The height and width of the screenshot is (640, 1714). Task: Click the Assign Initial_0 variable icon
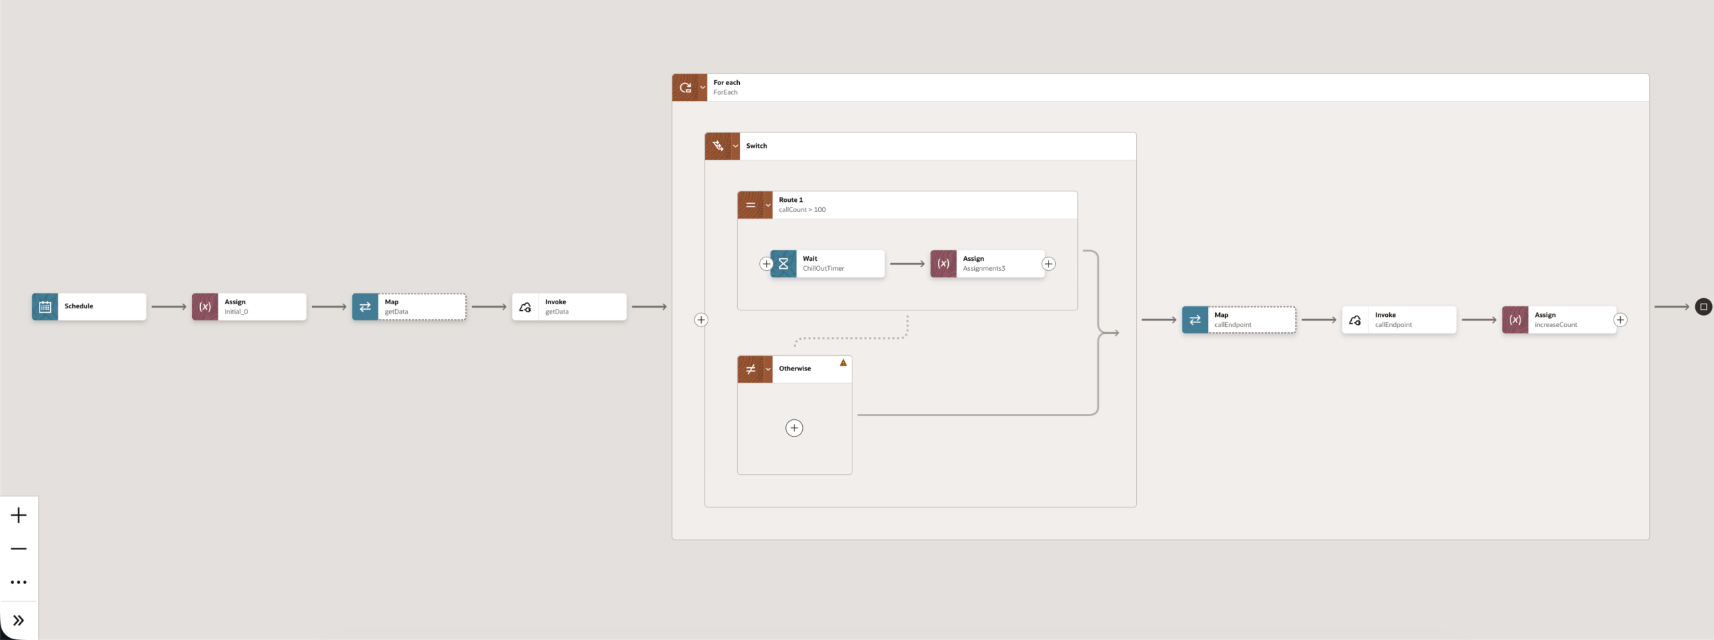coord(205,307)
